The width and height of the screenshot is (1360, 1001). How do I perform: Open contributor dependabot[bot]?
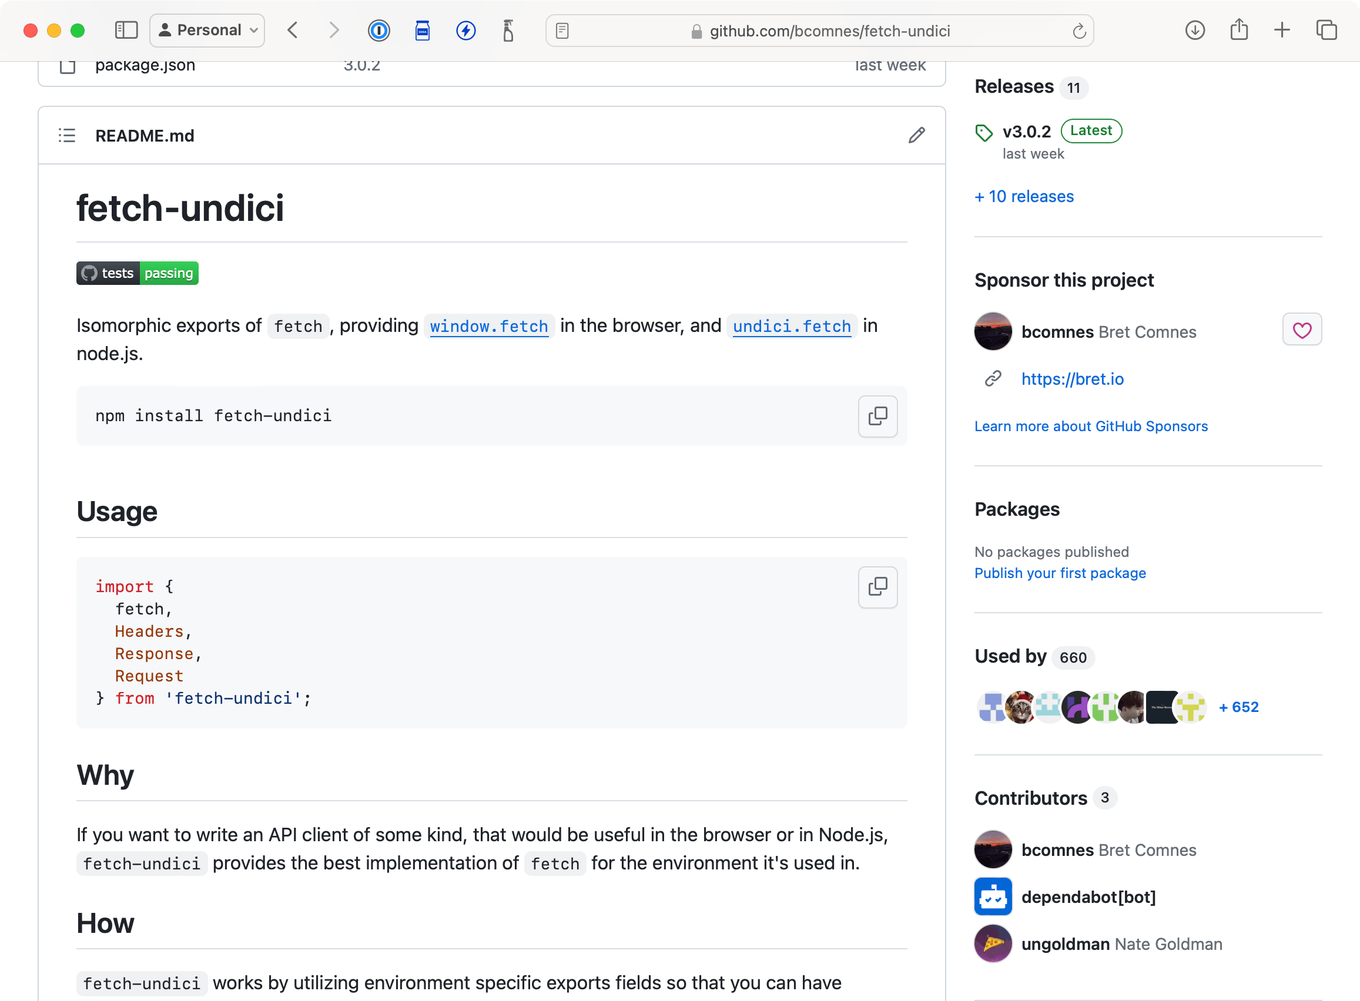pos(1088,897)
